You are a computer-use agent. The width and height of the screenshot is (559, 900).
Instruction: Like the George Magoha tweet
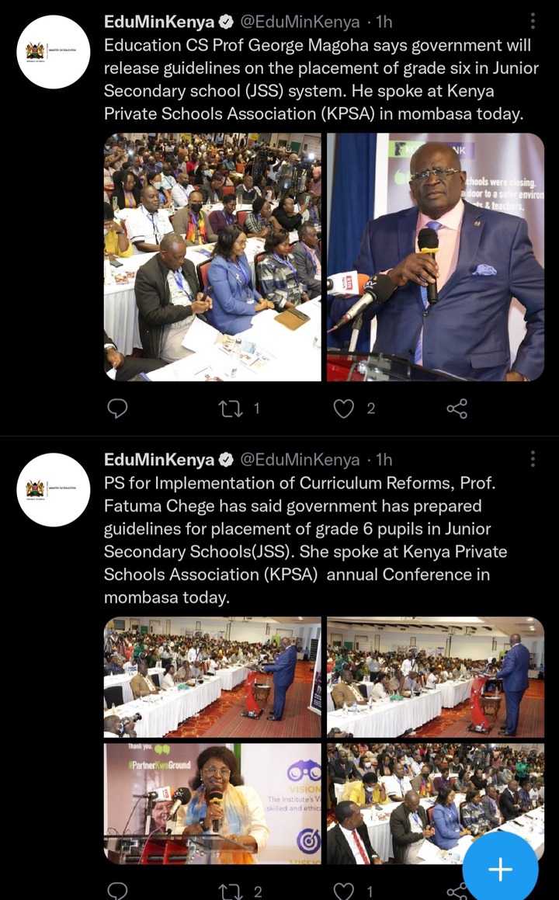(344, 408)
